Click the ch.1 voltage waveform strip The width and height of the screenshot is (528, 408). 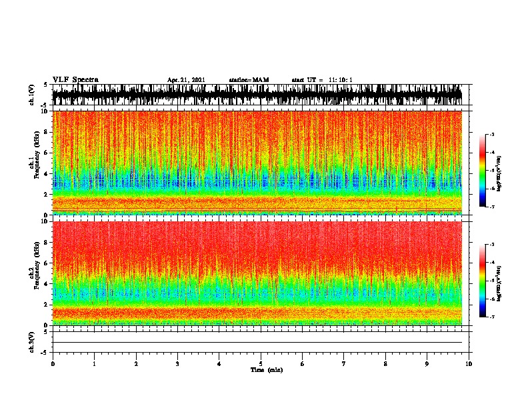(257, 95)
